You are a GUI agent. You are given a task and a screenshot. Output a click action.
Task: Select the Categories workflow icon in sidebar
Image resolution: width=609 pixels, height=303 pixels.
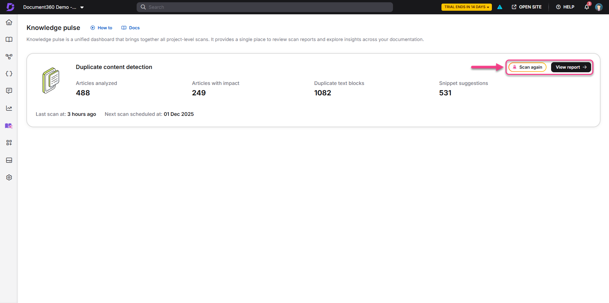9,57
